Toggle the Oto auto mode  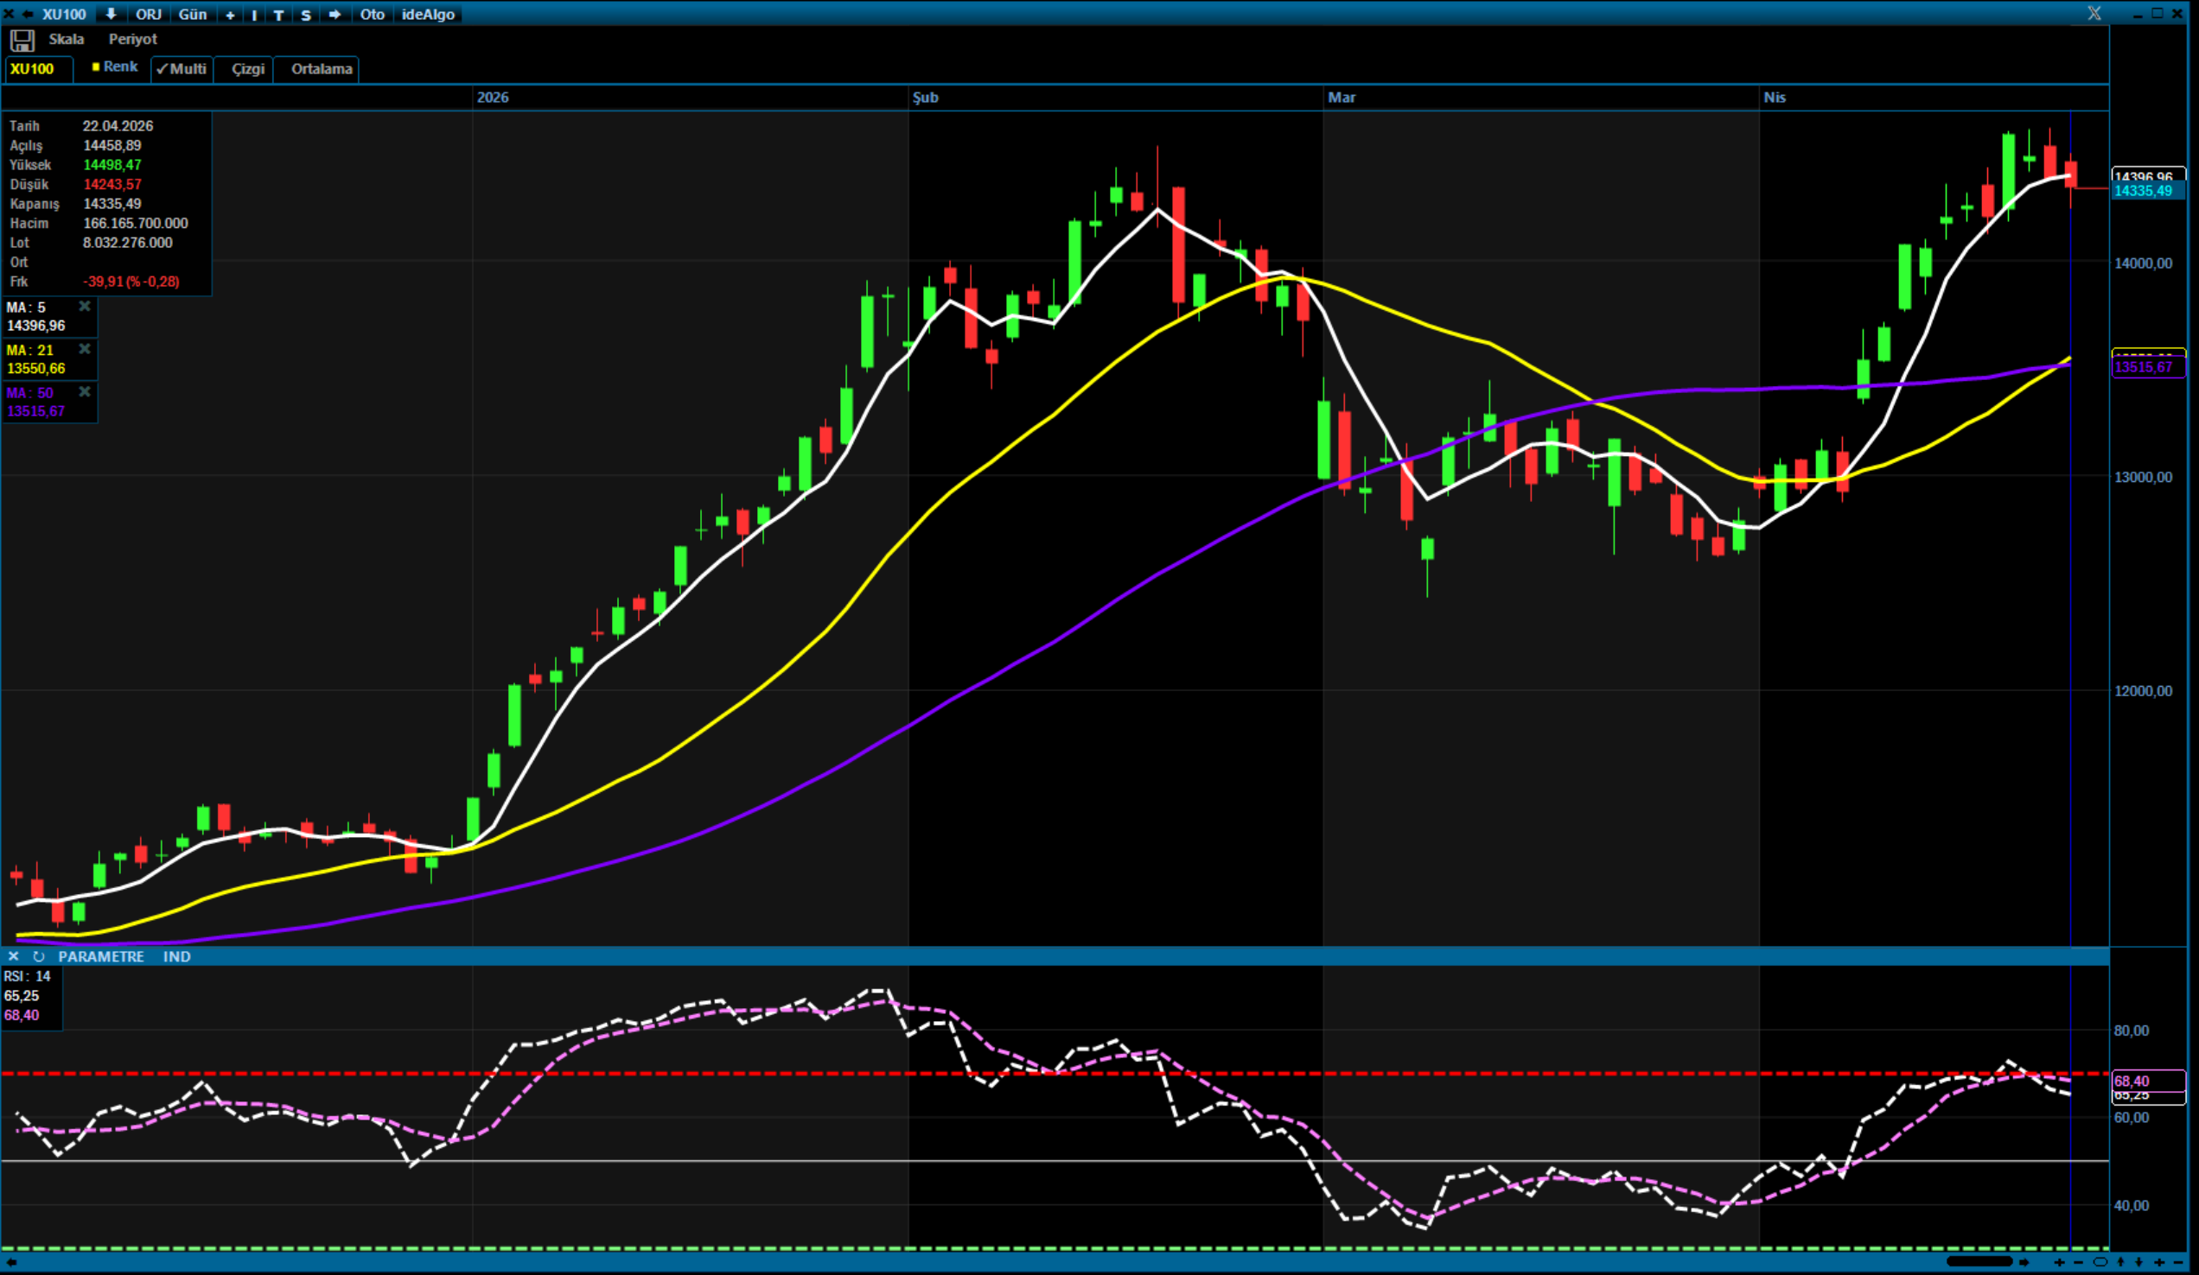point(372,14)
